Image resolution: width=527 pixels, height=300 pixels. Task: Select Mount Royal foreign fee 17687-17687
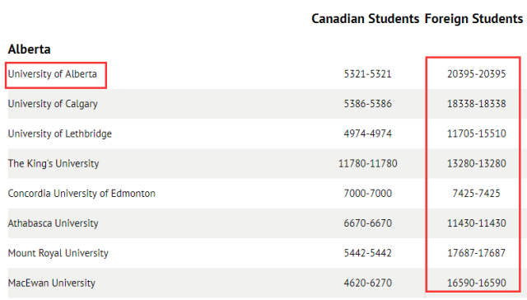click(476, 253)
